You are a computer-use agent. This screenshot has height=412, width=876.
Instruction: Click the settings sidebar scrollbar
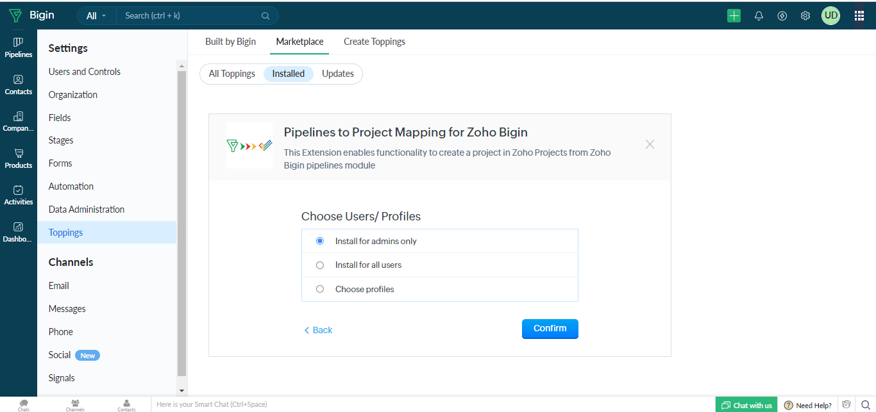[x=181, y=223]
